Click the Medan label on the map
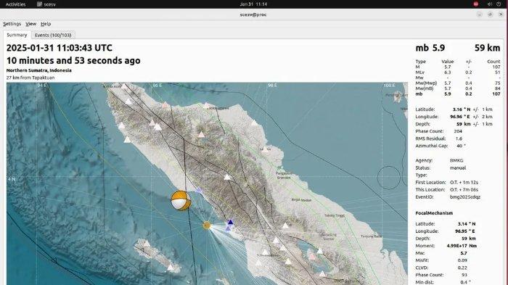Viewport: 508px width, 285px height. click(302, 200)
